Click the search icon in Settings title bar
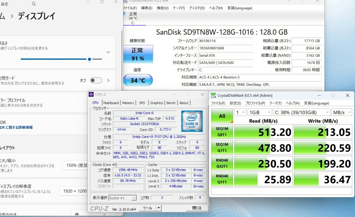 click(x=34, y=4)
